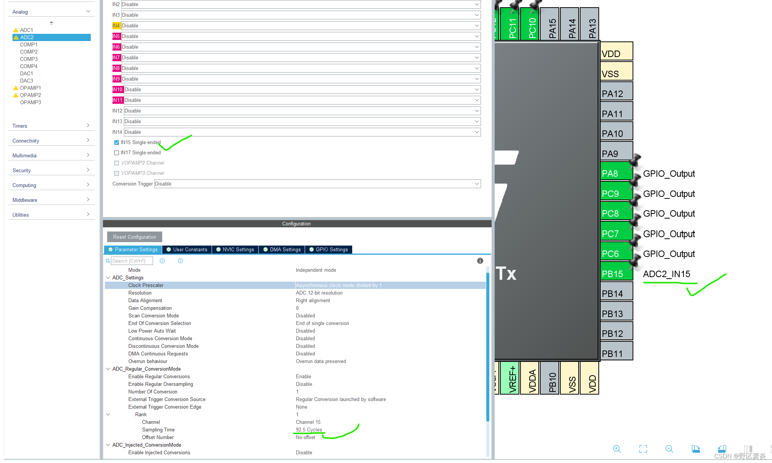Screen dimensions: 772x463
Task: Rotate the chip view clockwise
Action: [696, 449]
